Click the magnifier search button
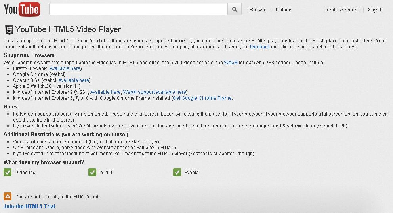 [235, 9]
